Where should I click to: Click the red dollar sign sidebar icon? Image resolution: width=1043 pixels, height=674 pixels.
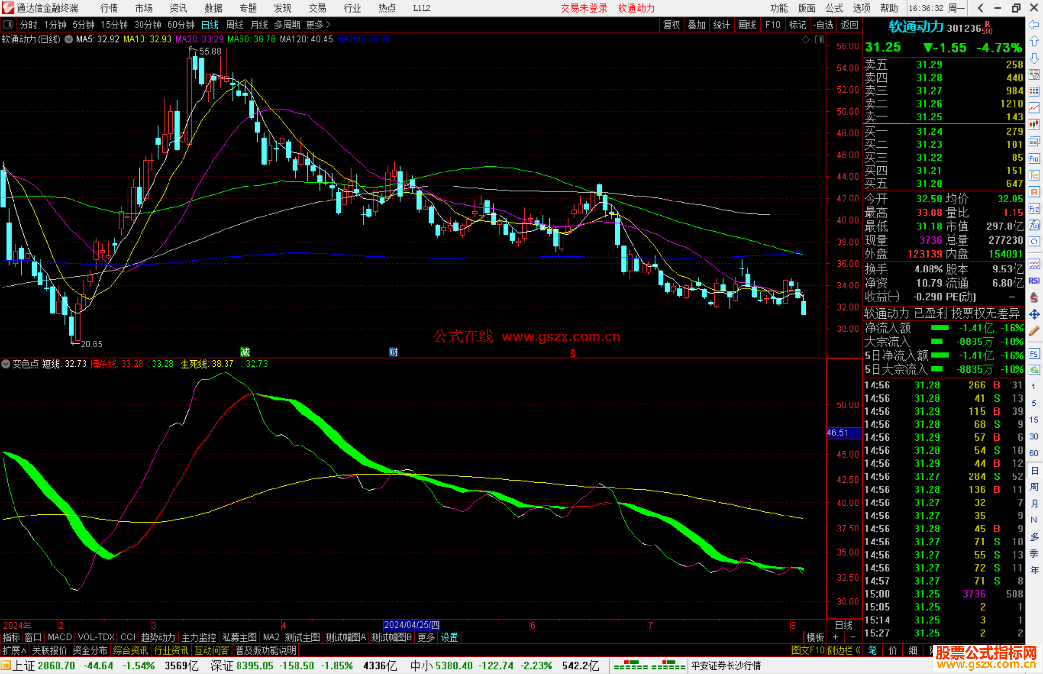click(x=1034, y=298)
